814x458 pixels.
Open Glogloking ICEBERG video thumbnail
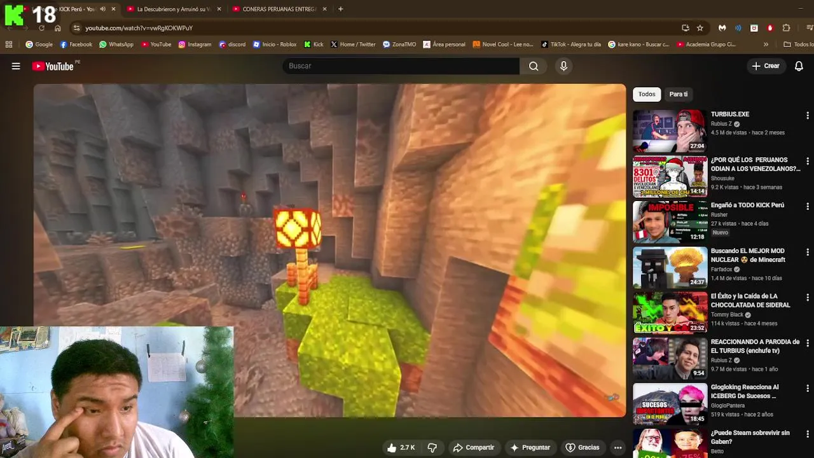click(670, 404)
